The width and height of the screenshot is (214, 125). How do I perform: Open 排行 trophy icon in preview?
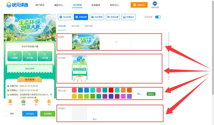point(36,102)
